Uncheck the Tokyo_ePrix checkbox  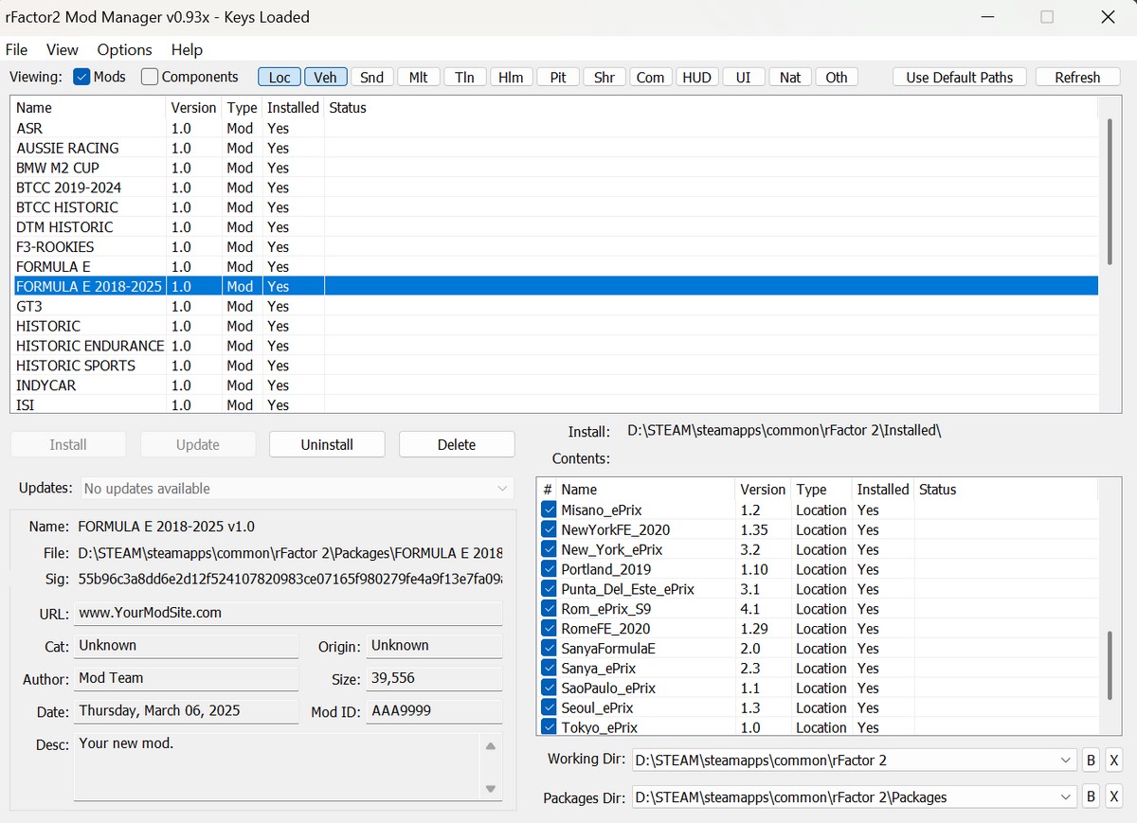point(549,727)
